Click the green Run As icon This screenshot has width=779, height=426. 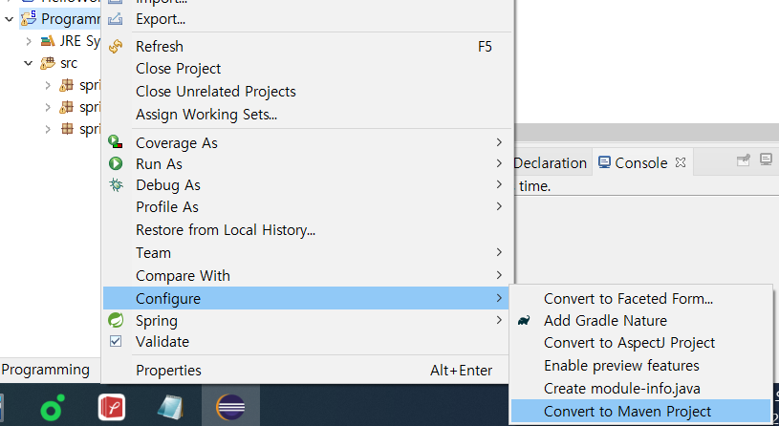point(116,163)
